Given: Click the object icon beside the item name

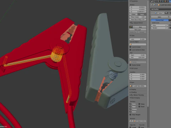Looking at the screenshot, I should click(131, 86).
